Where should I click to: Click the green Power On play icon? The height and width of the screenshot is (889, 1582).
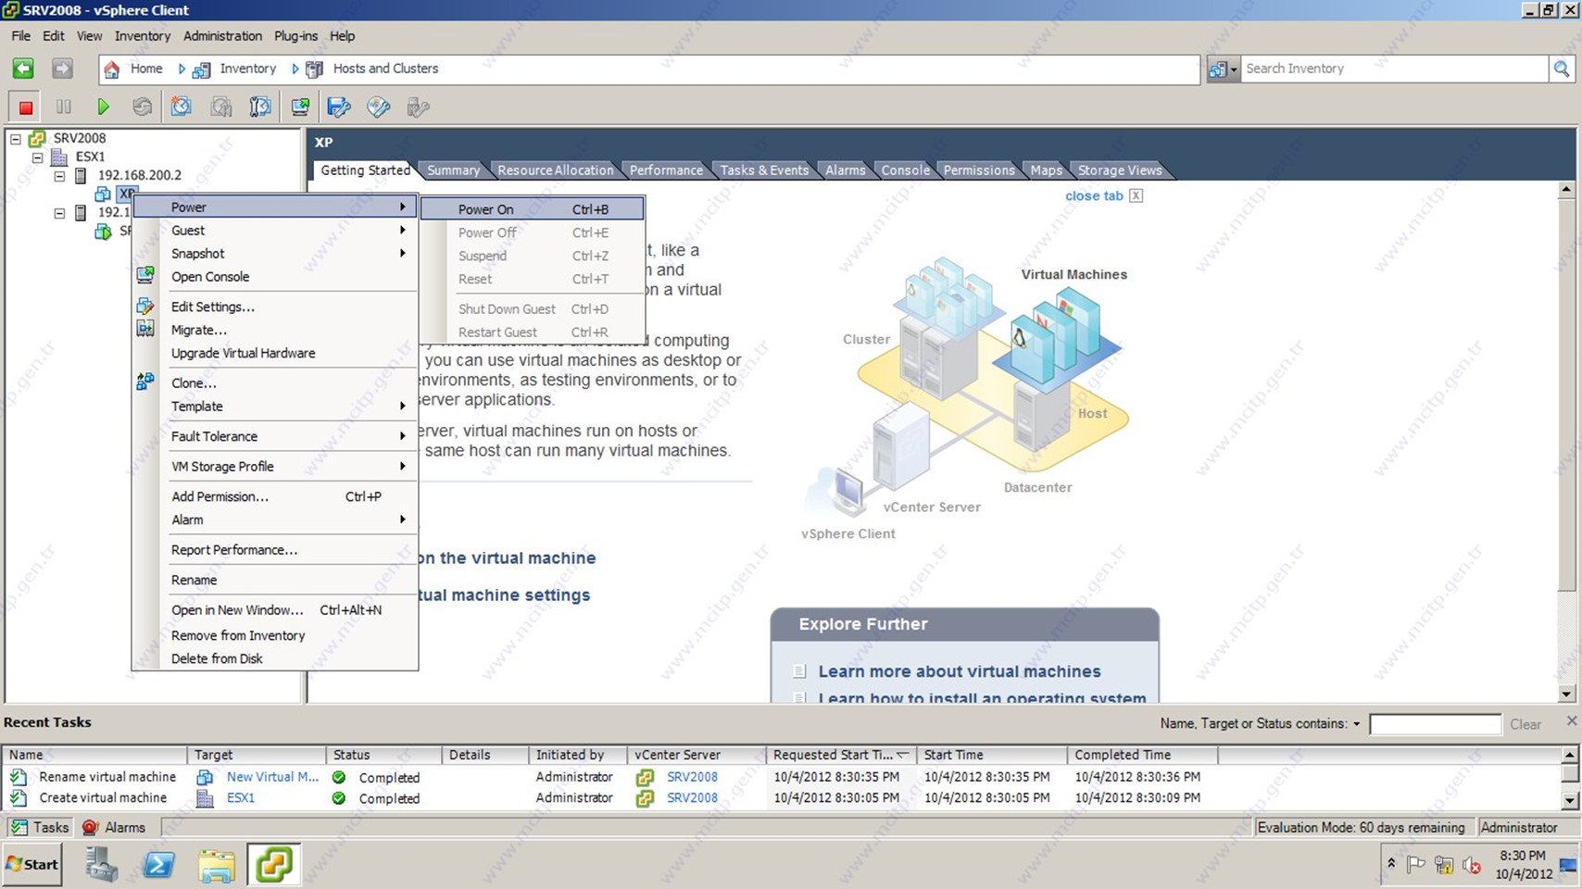click(103, 107)
